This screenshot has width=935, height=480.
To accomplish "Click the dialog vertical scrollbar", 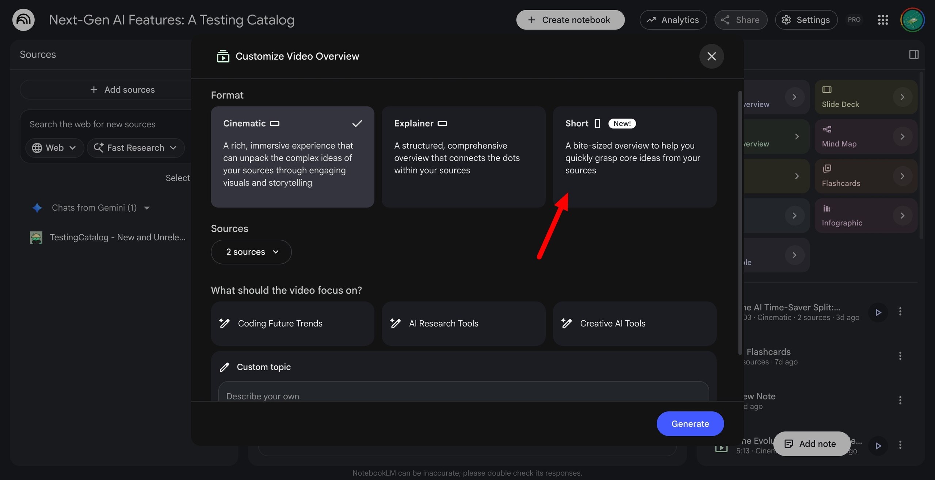I will point(740,222).
